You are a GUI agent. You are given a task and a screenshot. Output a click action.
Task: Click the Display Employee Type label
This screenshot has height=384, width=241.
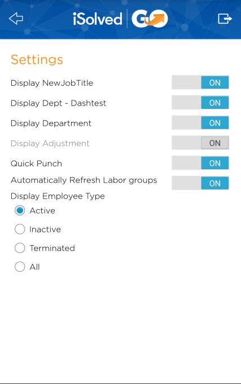click(x=58, y=196)
